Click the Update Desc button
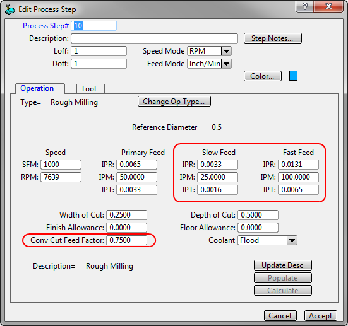 click(283, 265)
